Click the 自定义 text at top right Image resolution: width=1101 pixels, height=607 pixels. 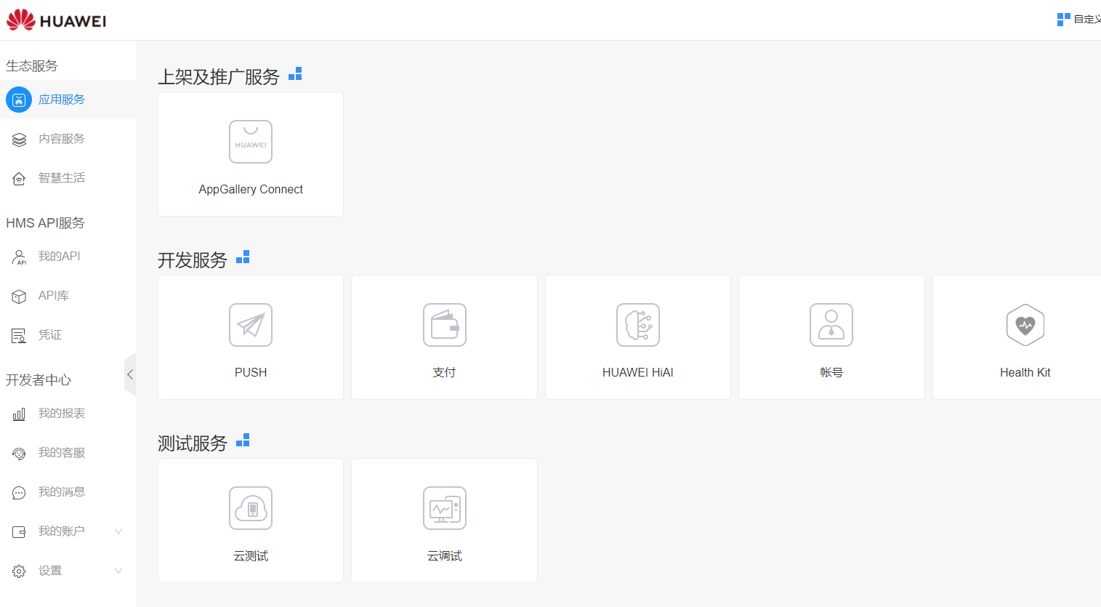1087,20
